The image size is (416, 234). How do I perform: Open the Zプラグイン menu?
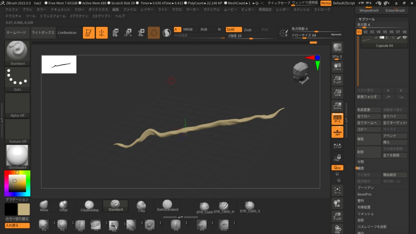79,16
